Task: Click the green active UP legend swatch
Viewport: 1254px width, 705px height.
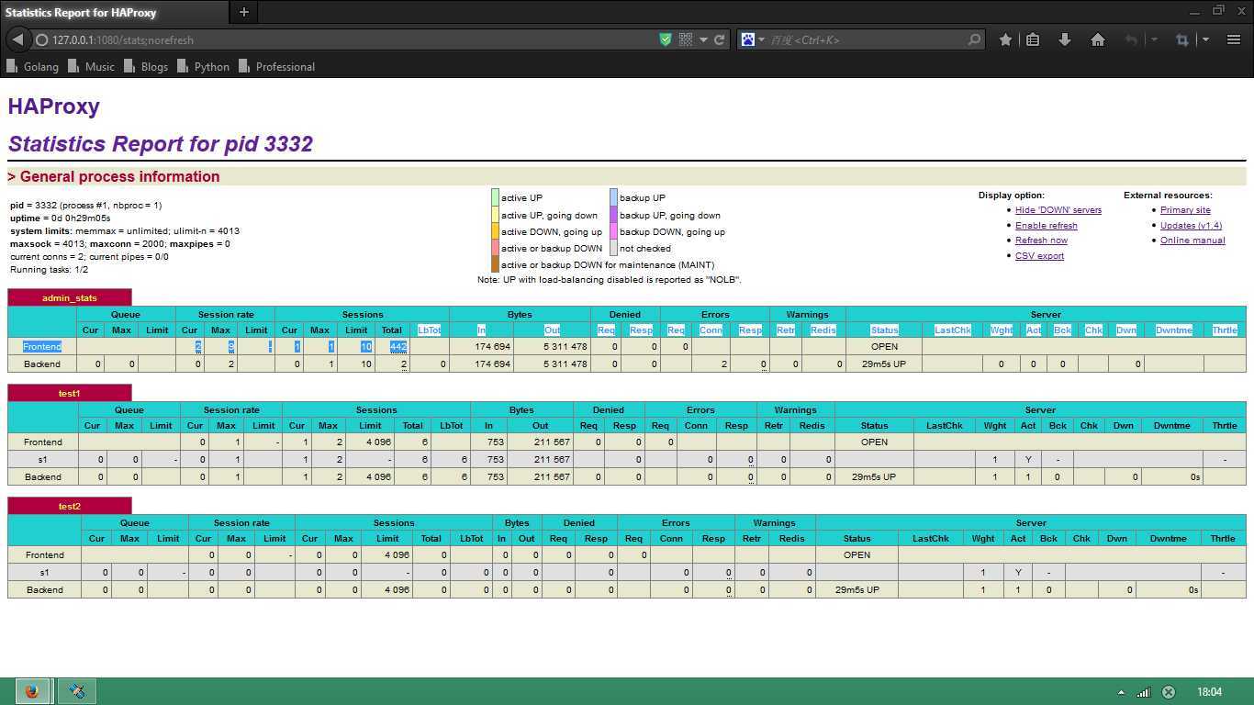Action: 495,197
